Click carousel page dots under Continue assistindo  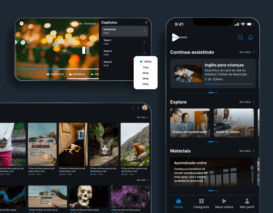(x=213, y=93)
